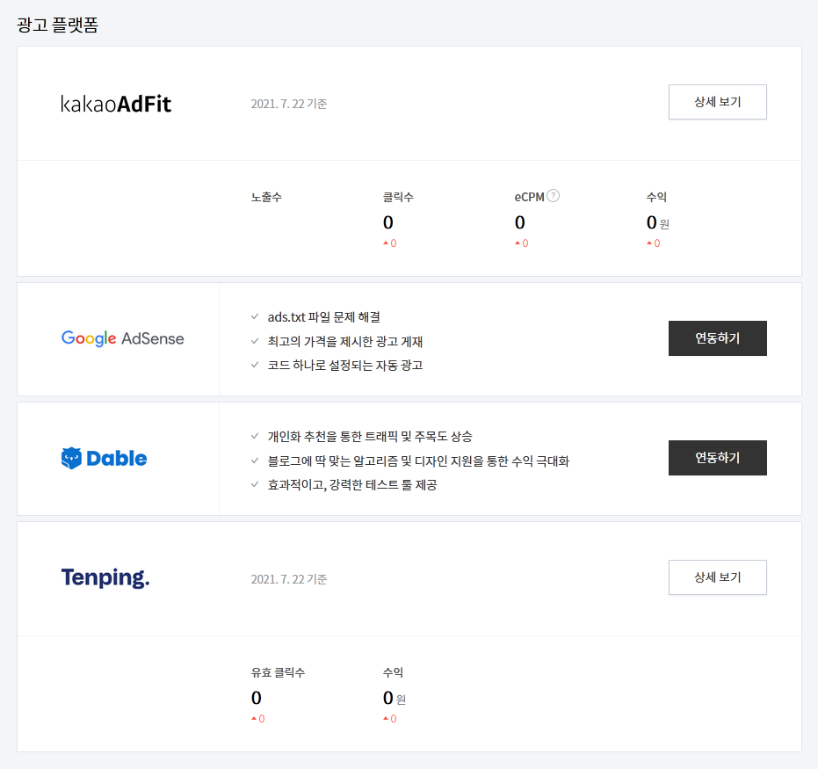Click the eCPM help question mark icon
818x769 pixels.
[x=553, y=196]
